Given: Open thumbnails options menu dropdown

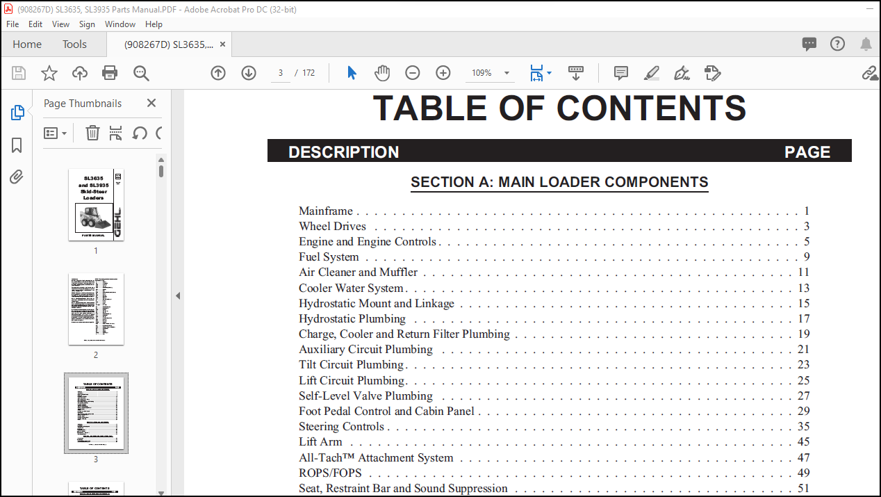Looking at the screenshot, I should click(x=56, y=133).
